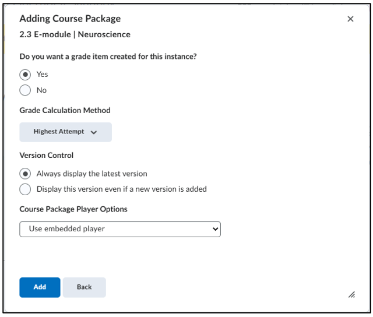Choose Display this version even if new added
This screenshot has height=317, width=373.
(25, 189)
